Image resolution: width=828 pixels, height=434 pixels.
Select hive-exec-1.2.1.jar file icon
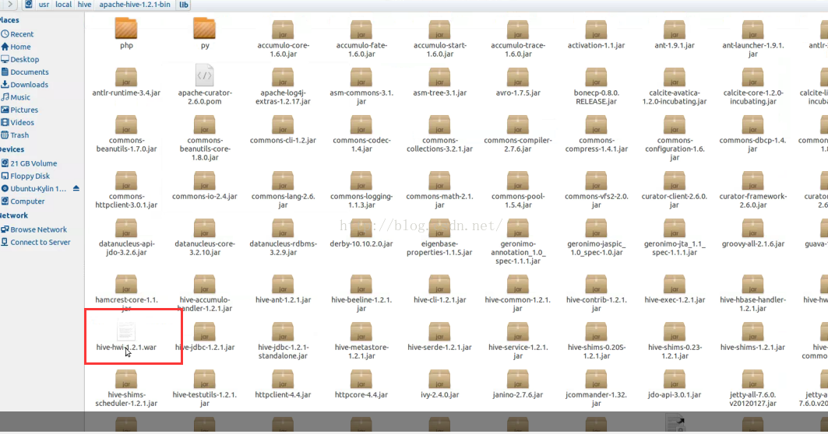pyautogui.click(x=675, y=284)
